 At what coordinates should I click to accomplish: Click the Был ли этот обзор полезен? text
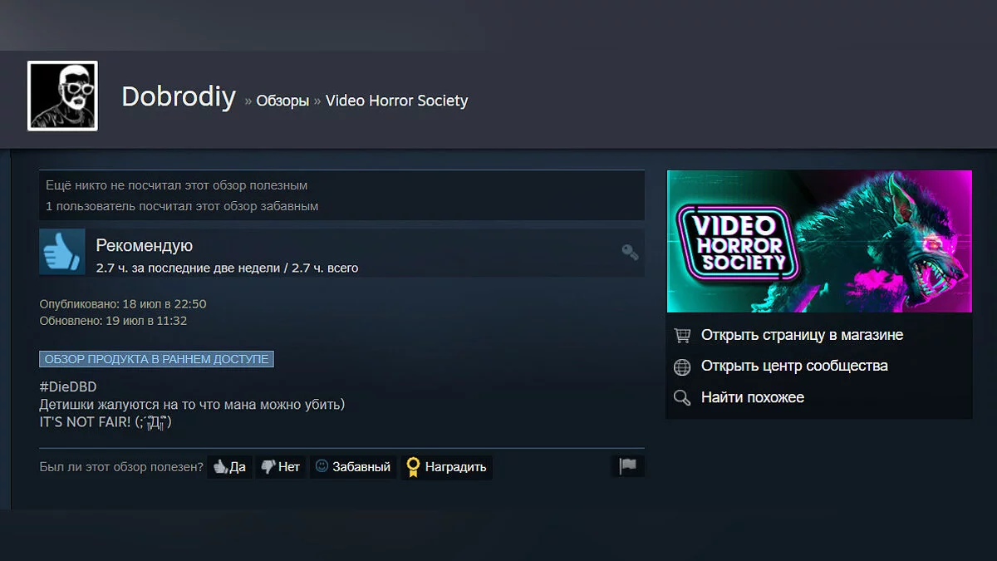(121, 467)
